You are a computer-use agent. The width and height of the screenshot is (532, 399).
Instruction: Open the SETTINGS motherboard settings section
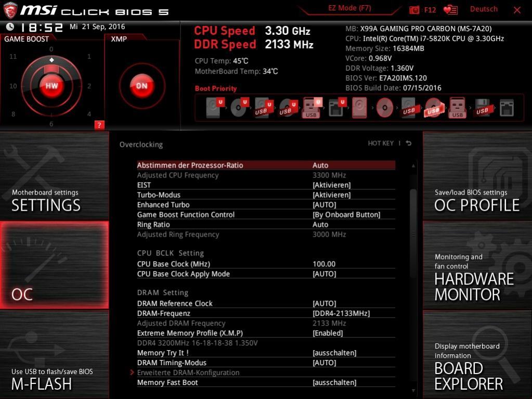point(54,176)
